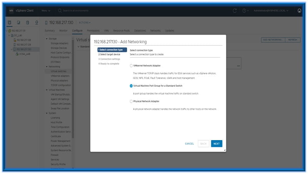Open the help question mark icon

click(244, 10)
